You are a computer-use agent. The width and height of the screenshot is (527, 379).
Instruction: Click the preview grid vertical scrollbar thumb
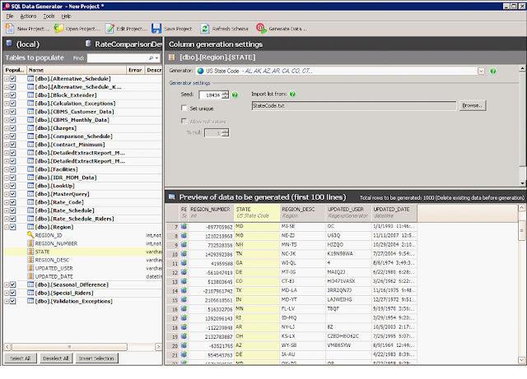point(521,230)
